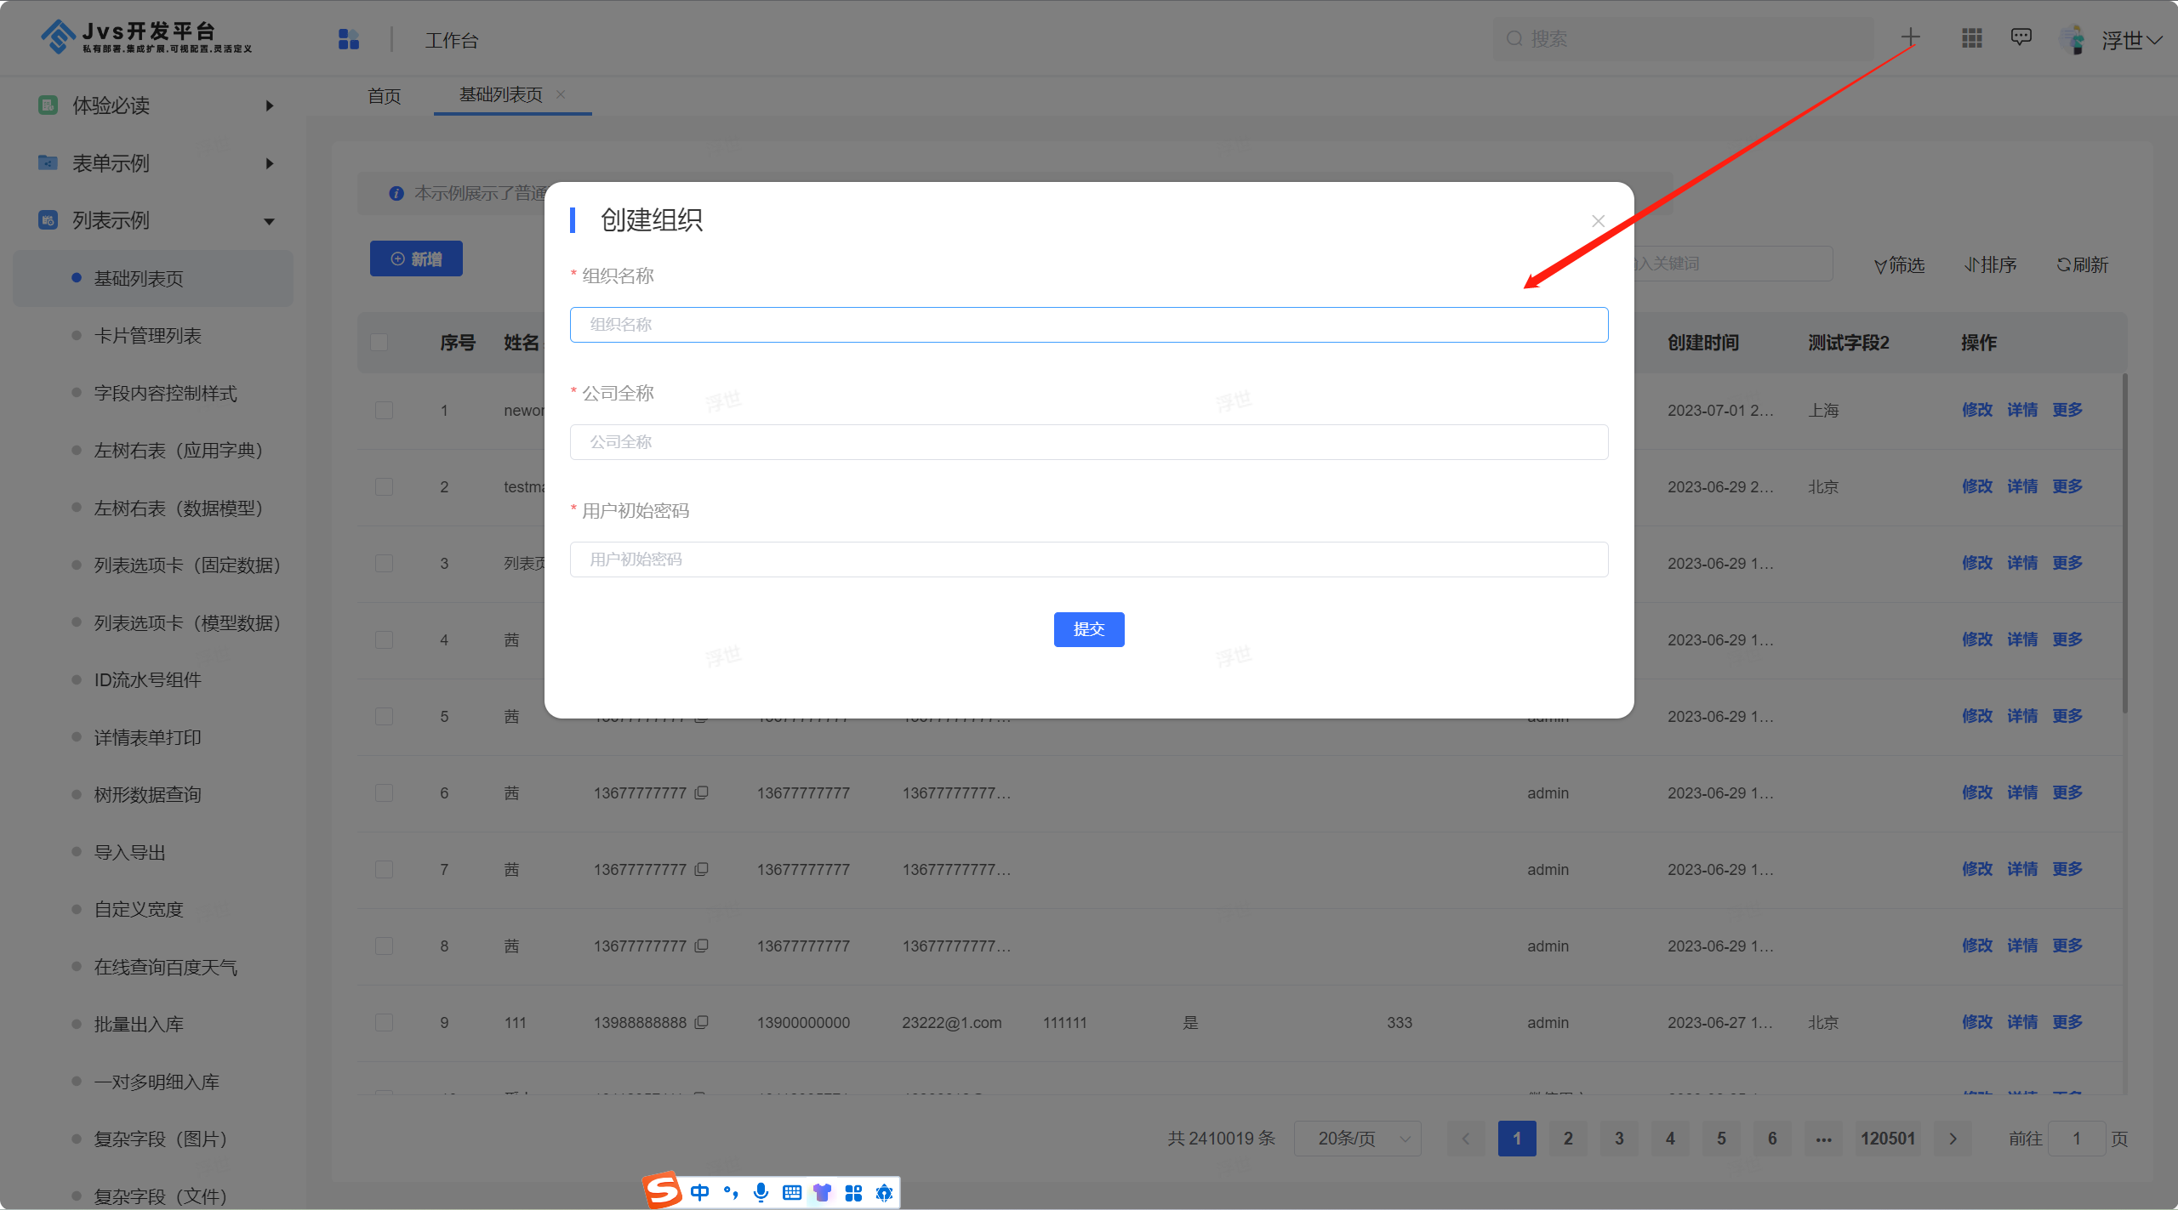Collapse the 列表示例 sidebar section
The image size is (2178, 1210).
click(269, 221)
